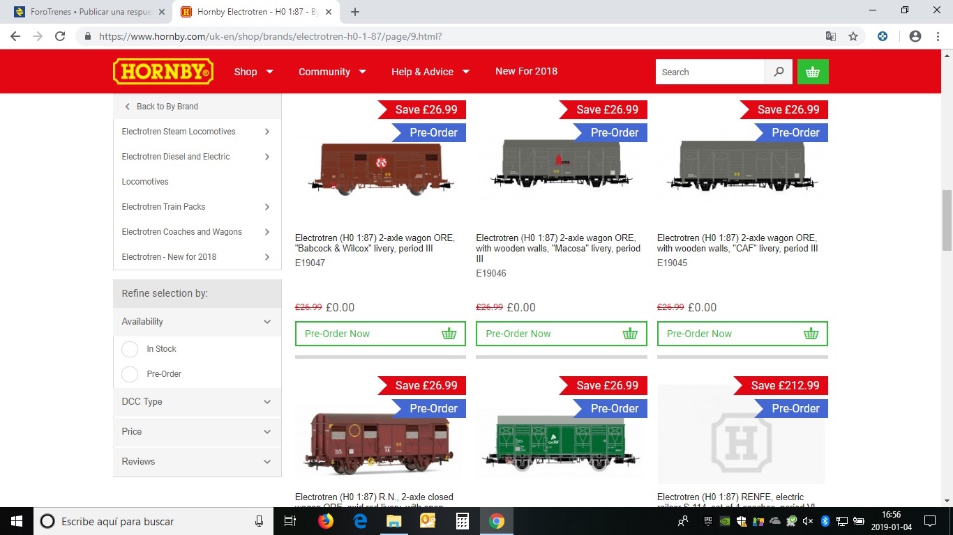Pre-order the CAF livery wagon
The image size is (953, 535).
tap(742, 334)
